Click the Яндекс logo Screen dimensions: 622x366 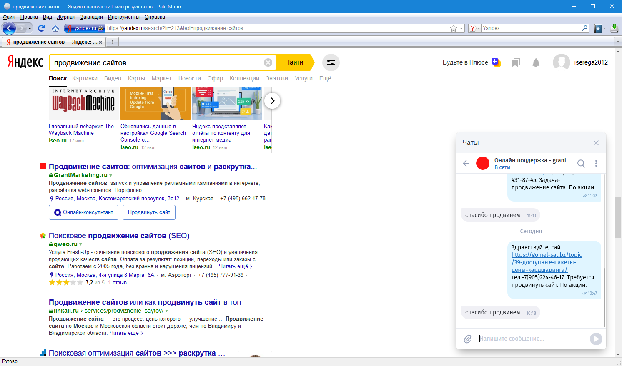click(25, 62)
